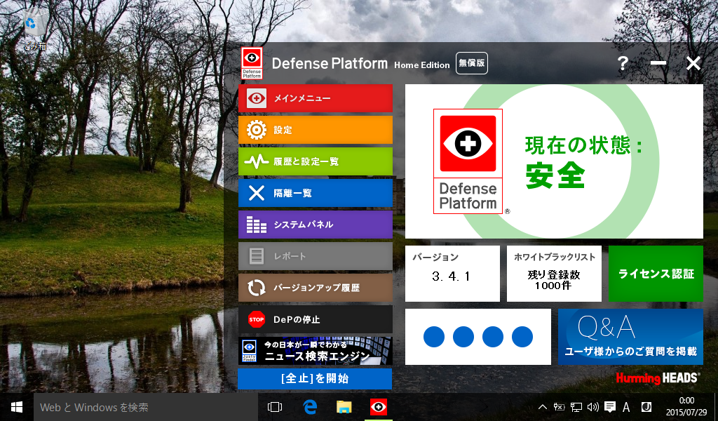Click the Web と Windows を検索 search box
This screenshot has width=718, height=421.
coord(146,407)
